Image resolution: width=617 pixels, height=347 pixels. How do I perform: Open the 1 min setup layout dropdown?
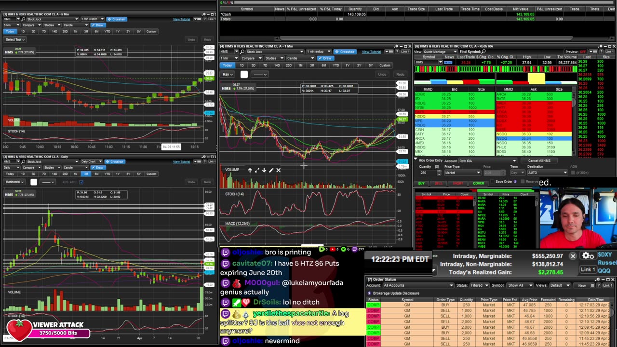(318, 52)
